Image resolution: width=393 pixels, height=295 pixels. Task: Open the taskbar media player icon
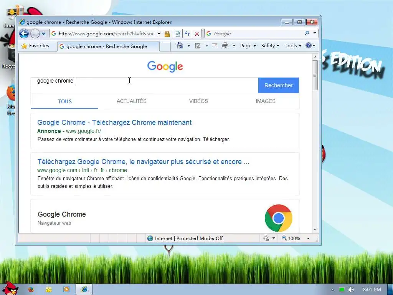(66, 290)
